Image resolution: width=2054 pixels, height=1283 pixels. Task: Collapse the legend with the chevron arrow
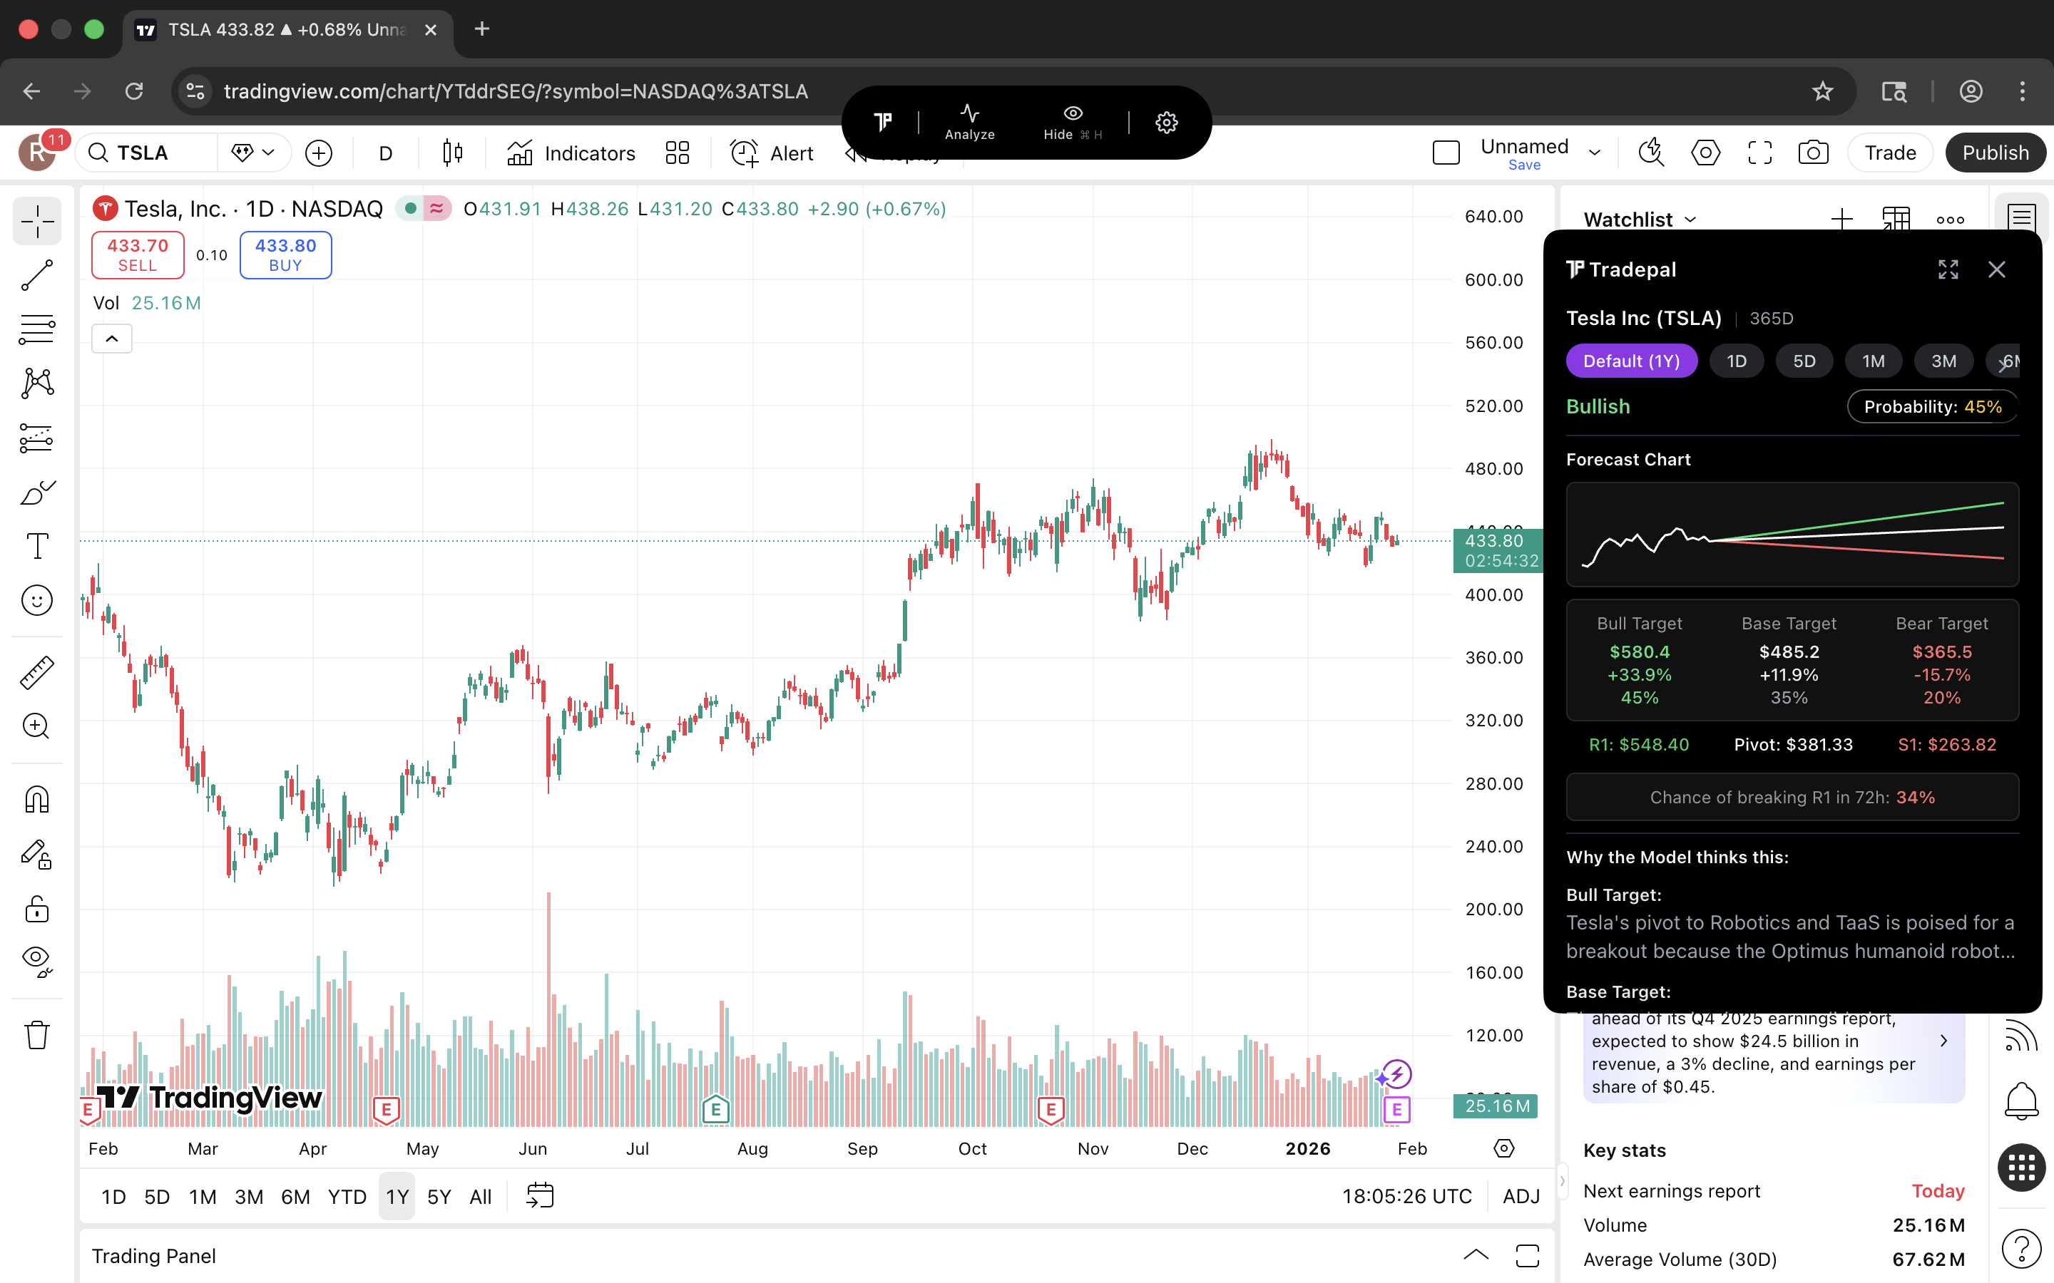tap(111, 338)
